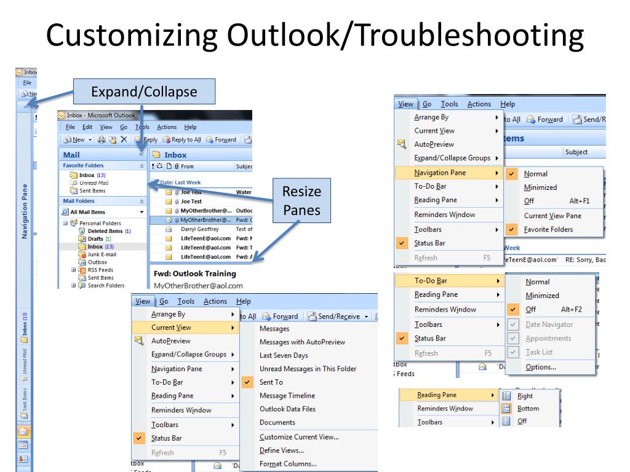Select Minimized in Navigation Pane submenu

click(x=540, y=187)
